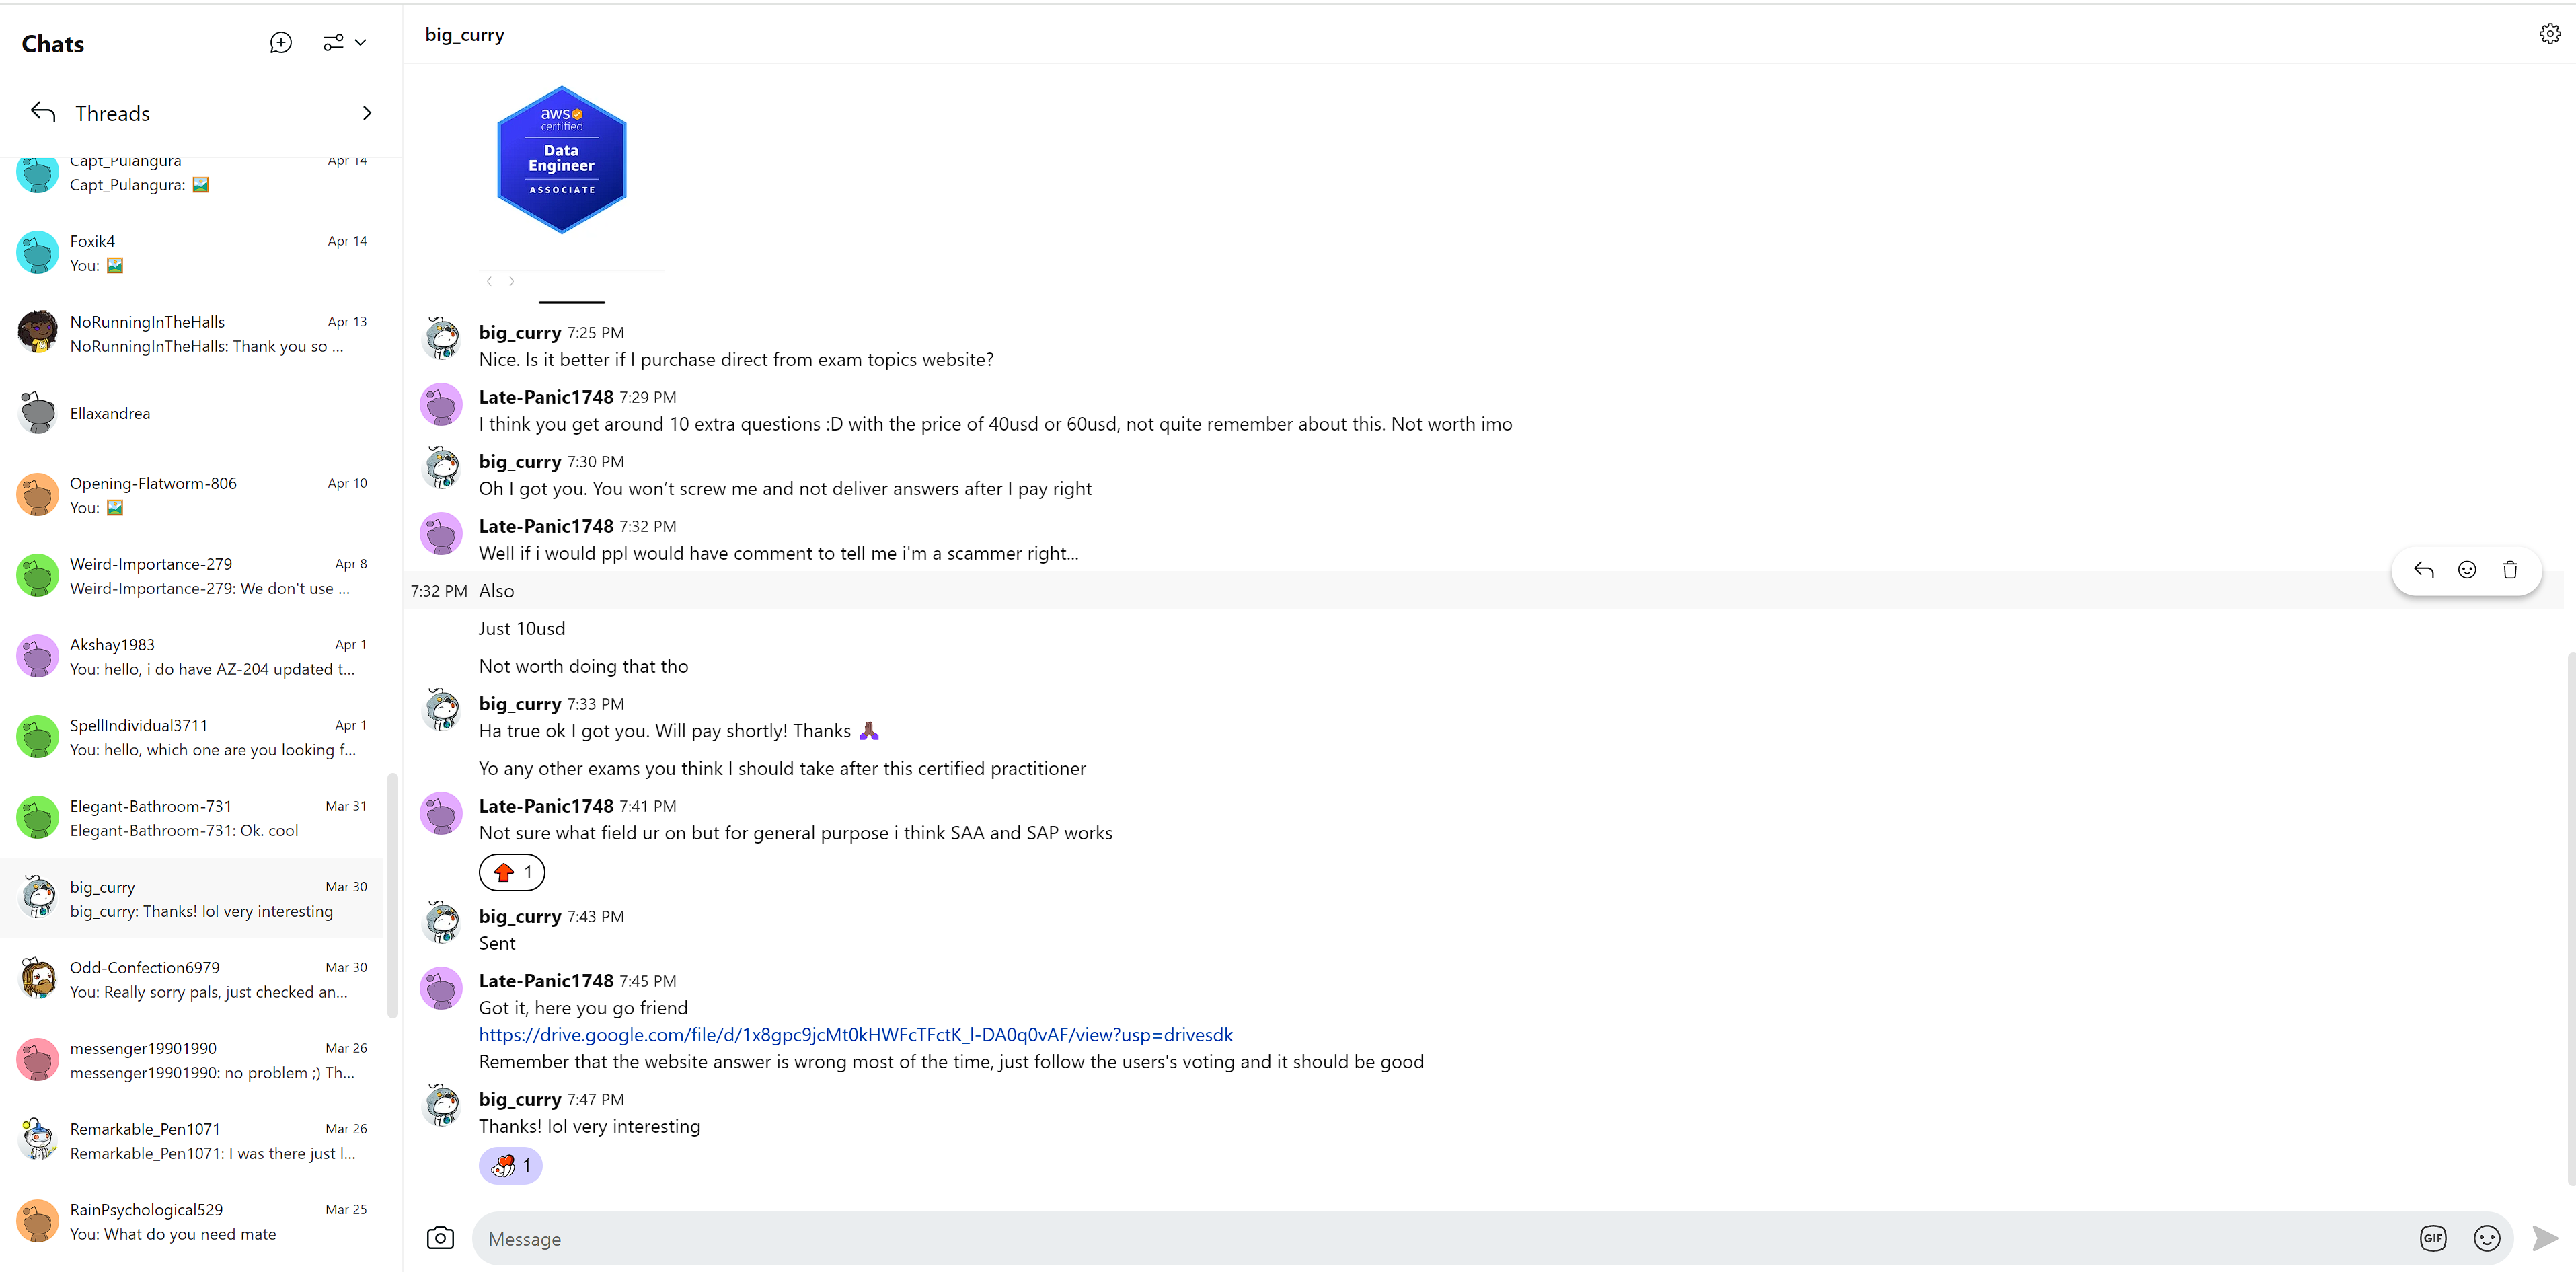Open chat filter options dropdown
The height and width of the screenshot is (1272, 2576).
click(345, 43)
